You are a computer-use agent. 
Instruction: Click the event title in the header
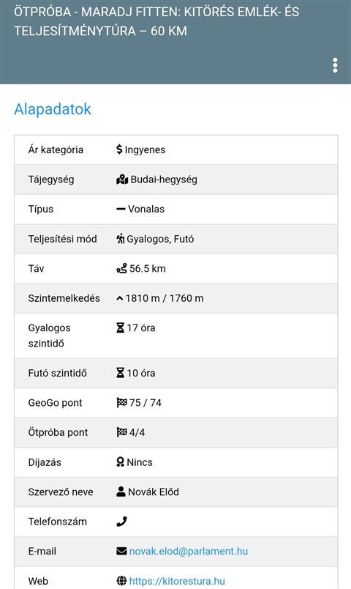pos(156,21)
